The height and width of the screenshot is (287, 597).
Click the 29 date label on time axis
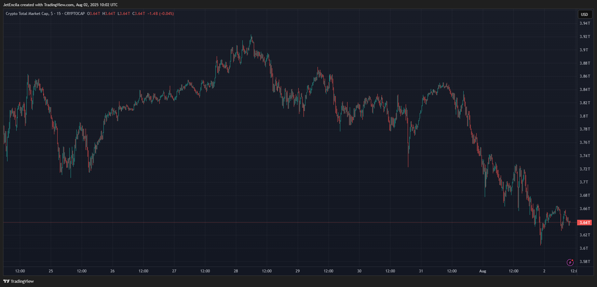[298, 271]
